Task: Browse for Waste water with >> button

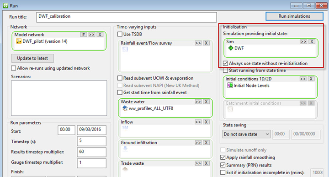Action: [198, 102]
